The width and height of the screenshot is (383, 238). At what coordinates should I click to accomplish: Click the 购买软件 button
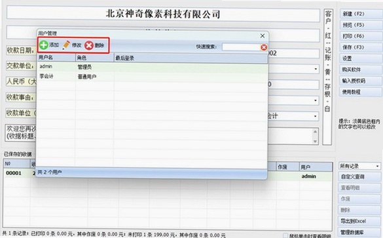coord(361,69)
